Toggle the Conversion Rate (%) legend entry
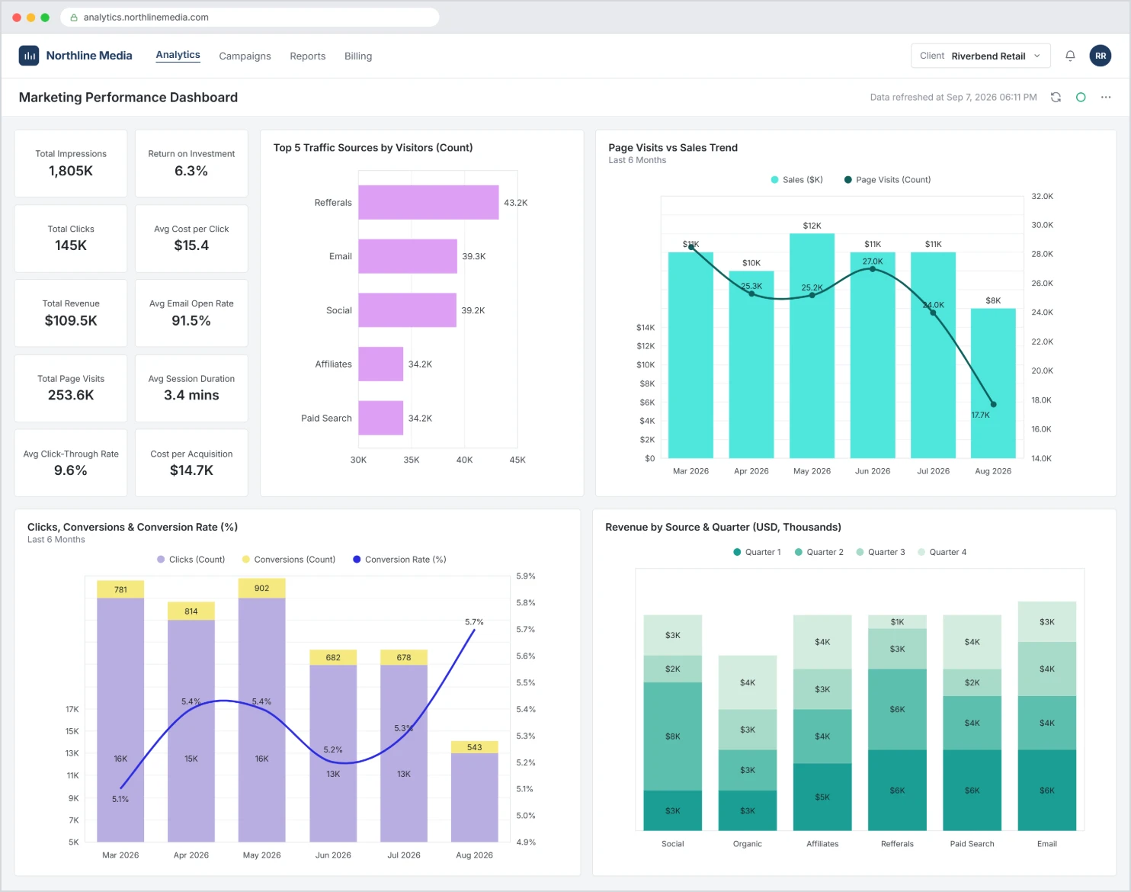 tap(399, 560)
